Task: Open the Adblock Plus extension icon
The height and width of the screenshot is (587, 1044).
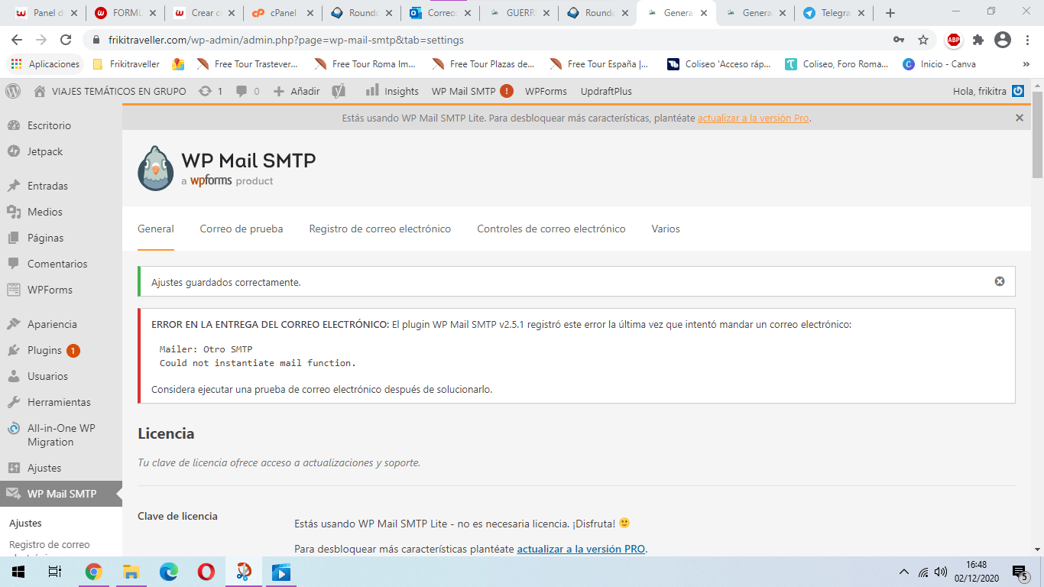Action: pyautogui.click(x=954, y=40)
